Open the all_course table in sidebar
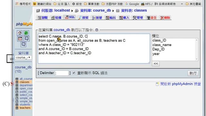 [x=26, y=79]
